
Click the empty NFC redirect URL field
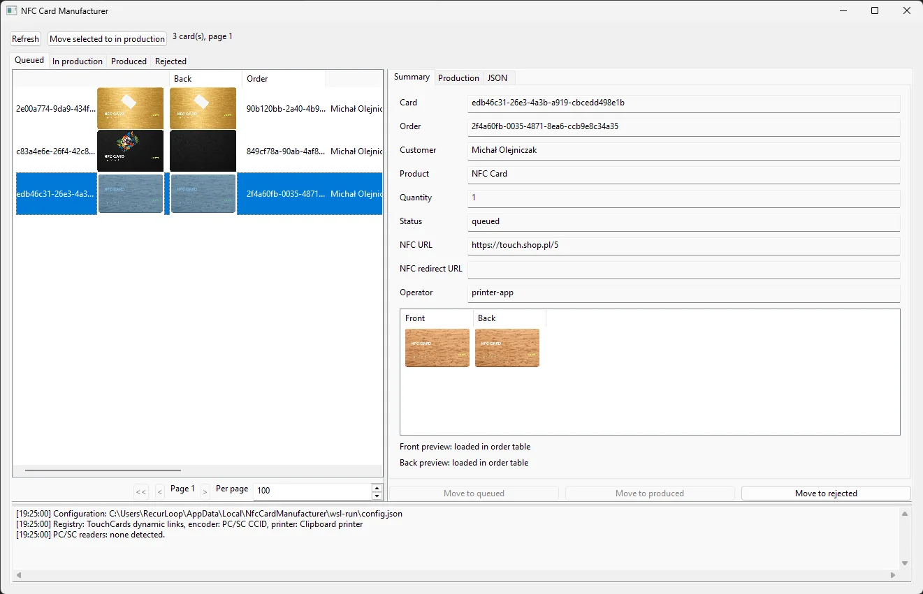click(684, 269)
